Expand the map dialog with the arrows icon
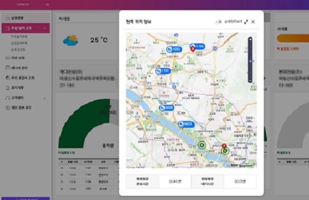The image size is (309, 200). pyautogui.click(x=246, y=22)
